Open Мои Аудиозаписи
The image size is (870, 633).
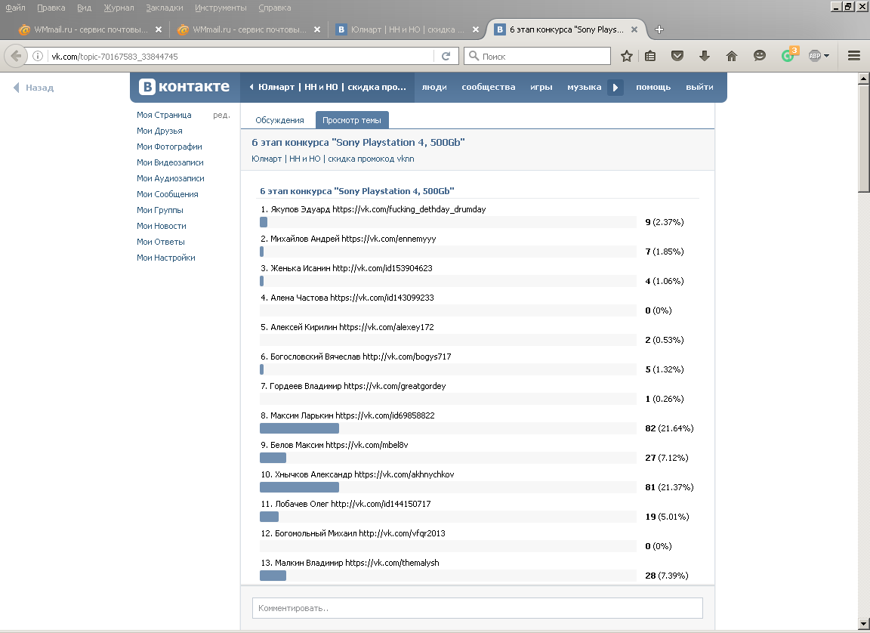171,178
